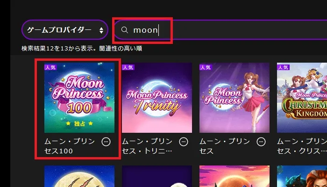
Task: Open more options for ムーン・プリンセス・トリニ…
Action: coord(184,142)
